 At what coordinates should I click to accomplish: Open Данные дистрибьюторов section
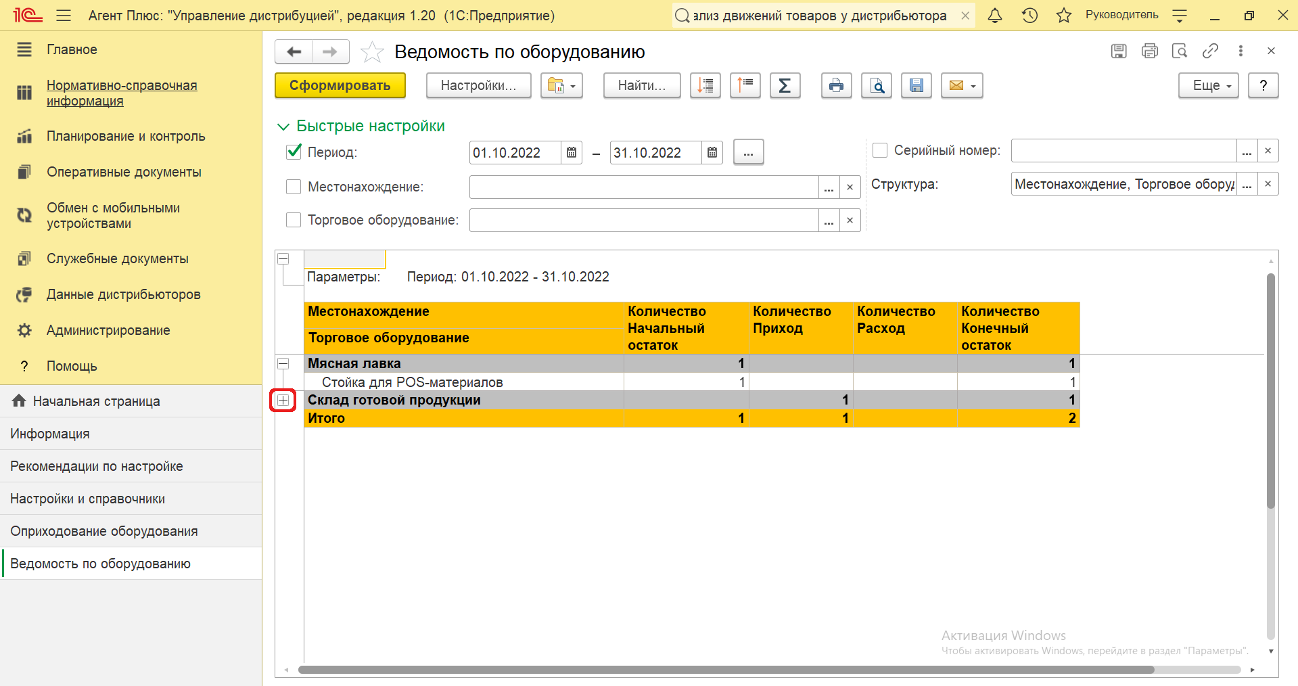coord(124,294)
